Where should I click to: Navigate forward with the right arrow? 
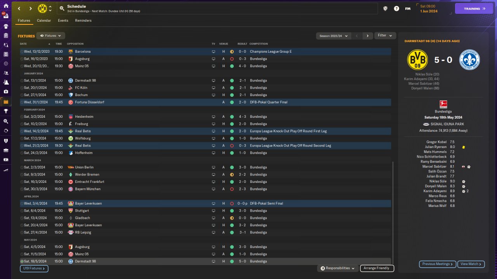[30, 9]
